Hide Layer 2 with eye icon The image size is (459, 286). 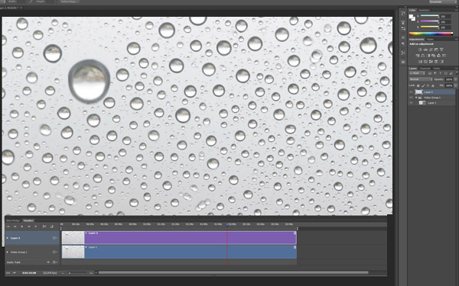click(411, 92)
